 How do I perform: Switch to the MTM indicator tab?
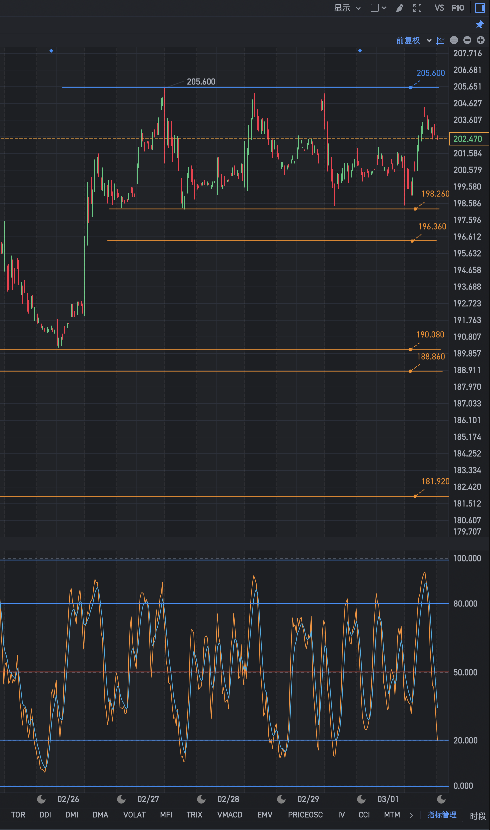click(x=392, y=815)
